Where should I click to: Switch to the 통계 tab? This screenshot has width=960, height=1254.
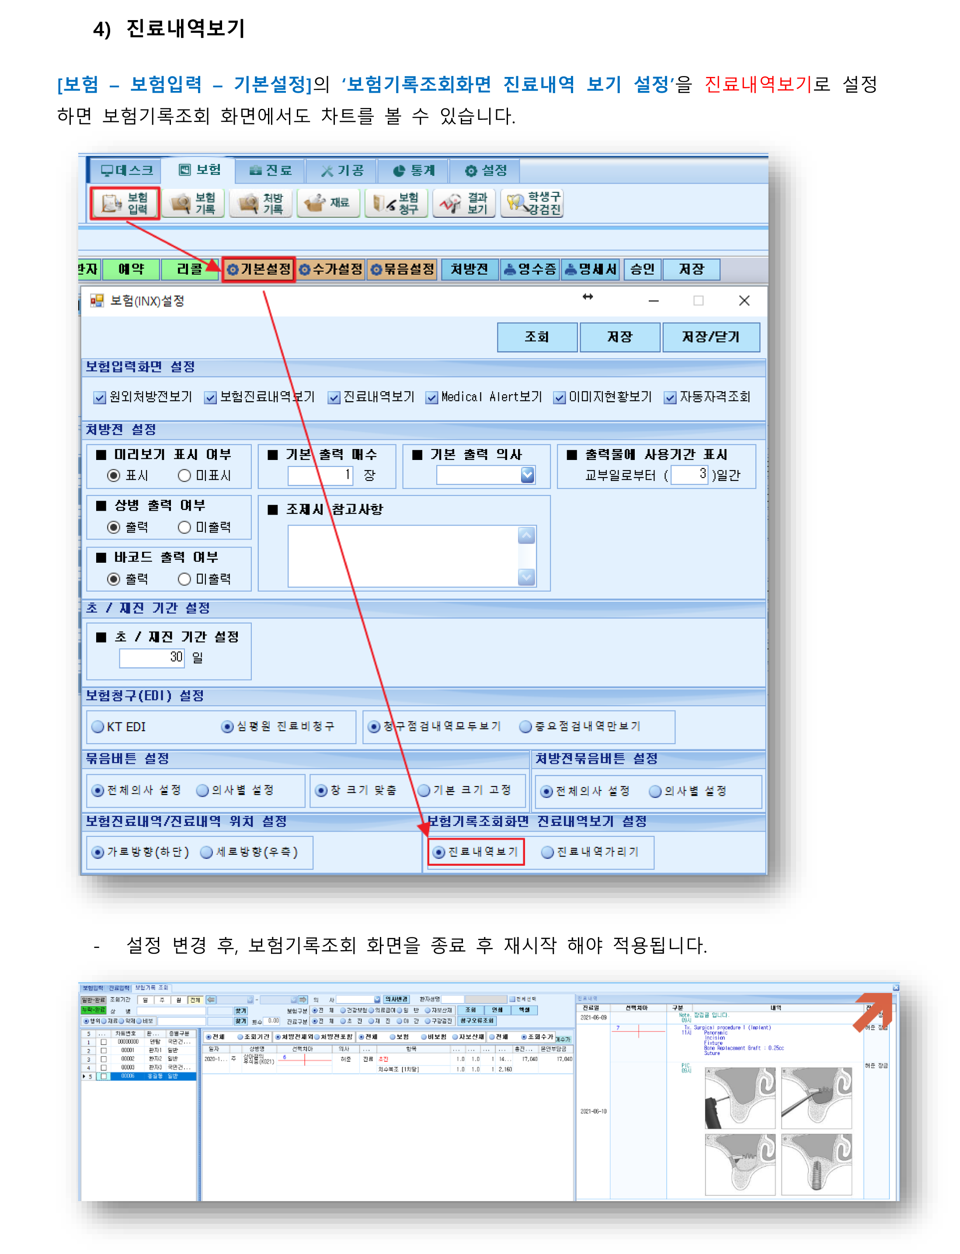[413, 171]
